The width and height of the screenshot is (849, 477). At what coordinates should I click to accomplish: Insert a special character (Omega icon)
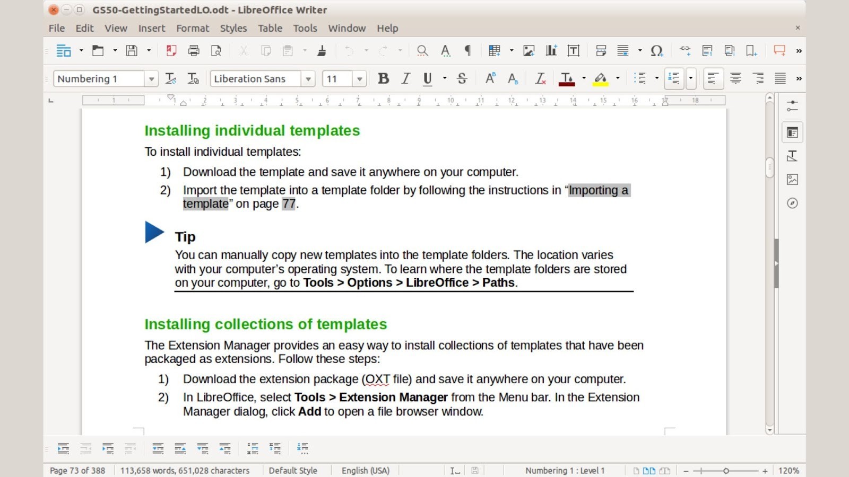[x=656, y=50]
